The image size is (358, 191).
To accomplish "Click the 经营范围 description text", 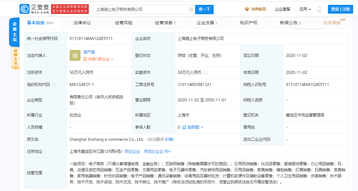I will click(207, 173).
